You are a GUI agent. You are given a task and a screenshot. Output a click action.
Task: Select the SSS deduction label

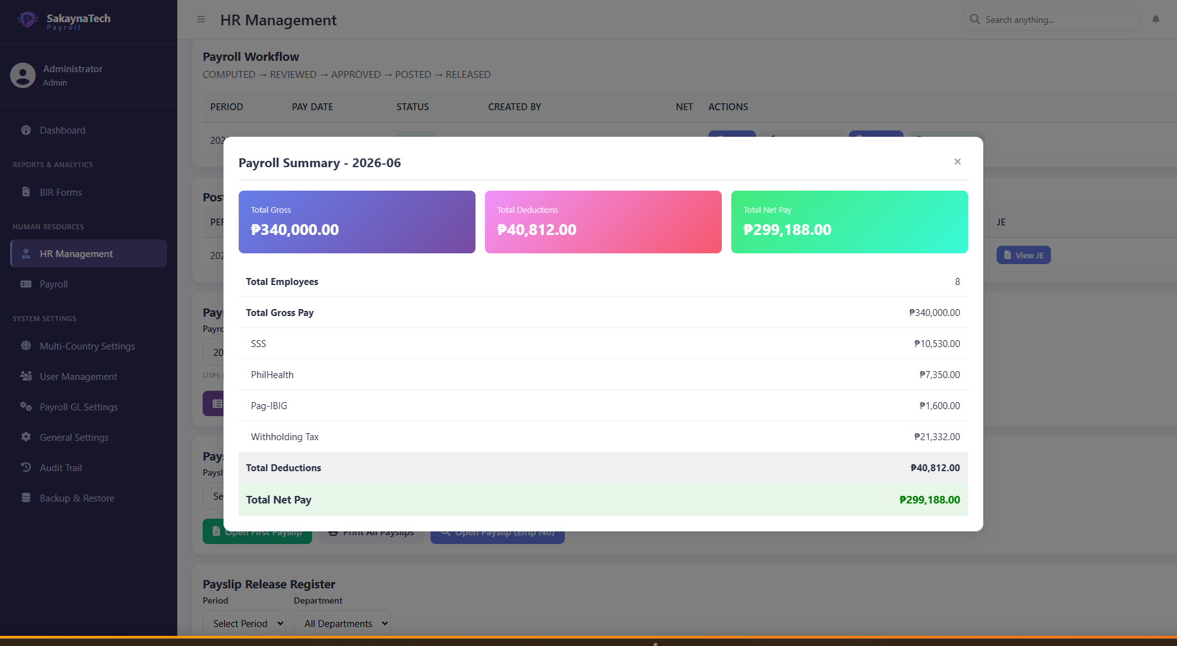tap(258, 343)
